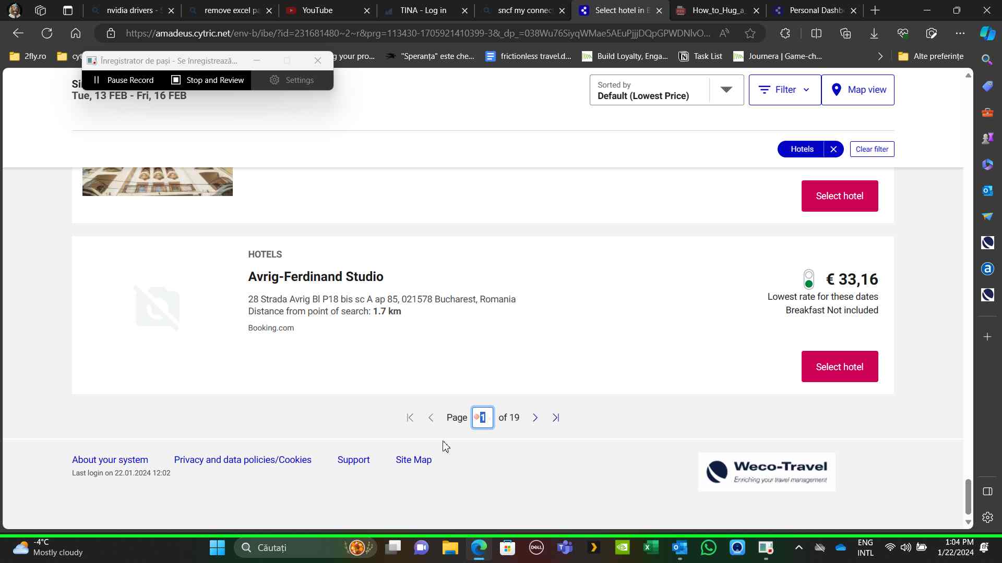Go to the previous results page

pos(431,418)
